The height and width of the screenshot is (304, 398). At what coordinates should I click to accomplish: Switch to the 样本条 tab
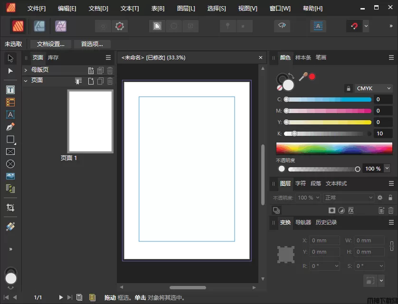tap(303, 57)
